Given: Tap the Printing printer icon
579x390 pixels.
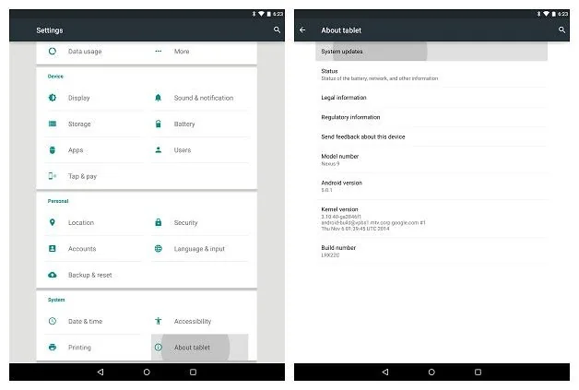Looking at the screenshot, I should 53,348.
